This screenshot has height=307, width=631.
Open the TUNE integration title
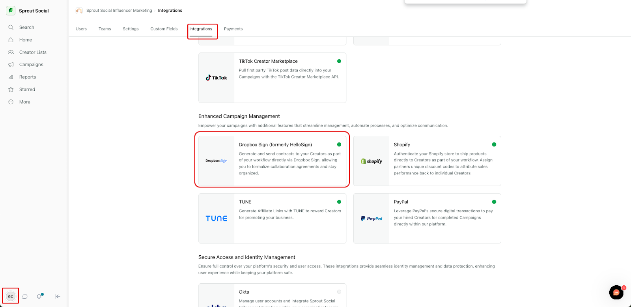point(245,202)
